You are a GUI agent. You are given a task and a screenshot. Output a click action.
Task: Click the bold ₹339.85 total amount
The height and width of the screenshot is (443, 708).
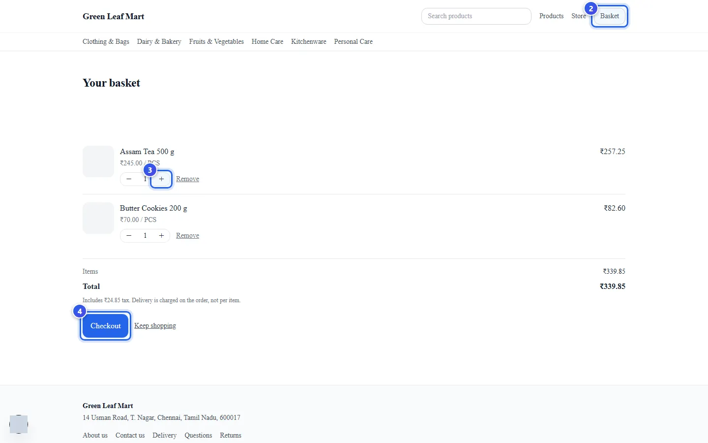613,286
